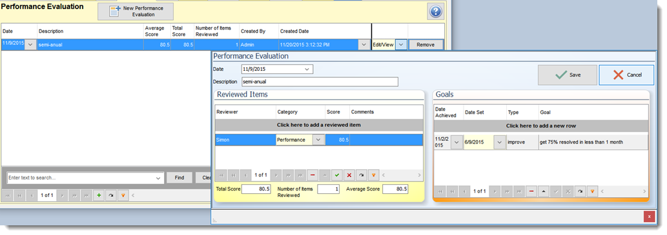Screen dimensions: 667x235
Task: Click the up arrow edit icon in Goals navigator
Action: 543,191
